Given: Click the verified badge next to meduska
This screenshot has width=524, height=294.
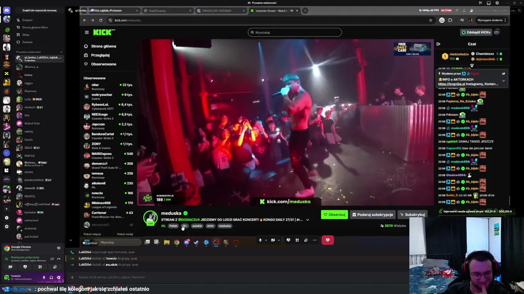Looking at the screenshot, I should pos(185,213).
